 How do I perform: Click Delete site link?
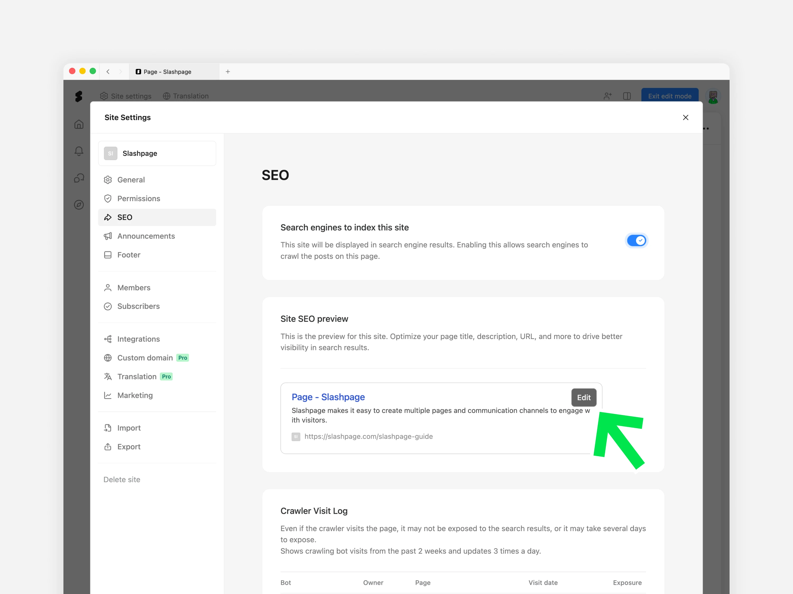point(122,479)
